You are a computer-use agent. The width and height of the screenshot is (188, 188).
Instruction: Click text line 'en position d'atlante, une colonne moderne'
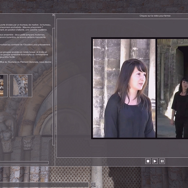(23, 30)
